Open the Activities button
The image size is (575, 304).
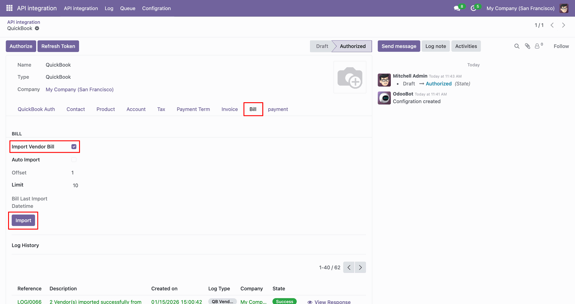pos(466,46)
